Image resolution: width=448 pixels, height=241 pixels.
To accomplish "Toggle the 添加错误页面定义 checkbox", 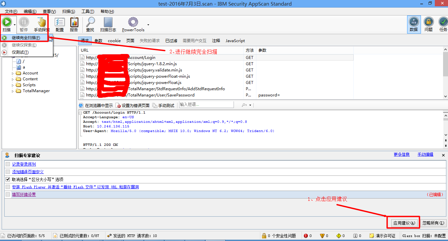I will point(8,172).
